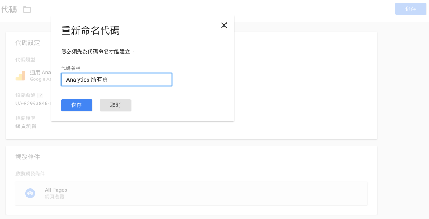Click the 追蹤類型 label
This screenshot has height=219, width=429.
[x=25, y=118]
